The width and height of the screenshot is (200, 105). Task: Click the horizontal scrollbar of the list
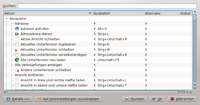[92, 92]
